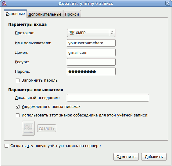
Task: Focus the Локальный псевдоним text field
Action: pyautogui.click(x=108, y=98)
